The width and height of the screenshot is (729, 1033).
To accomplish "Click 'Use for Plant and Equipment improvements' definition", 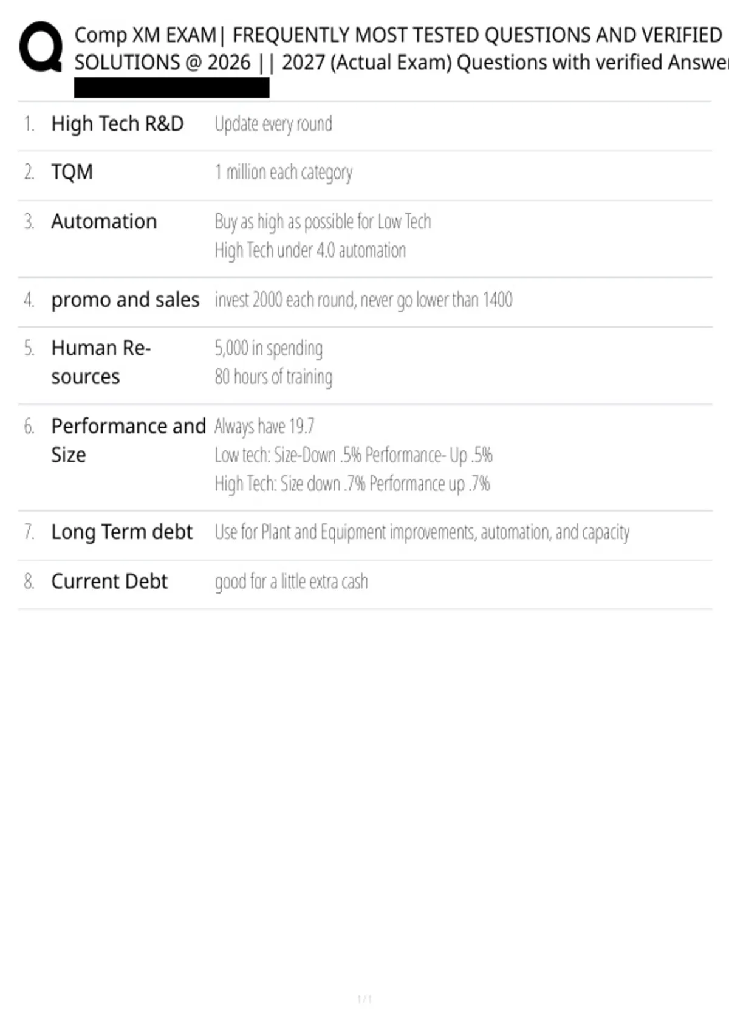I will 422,532.
